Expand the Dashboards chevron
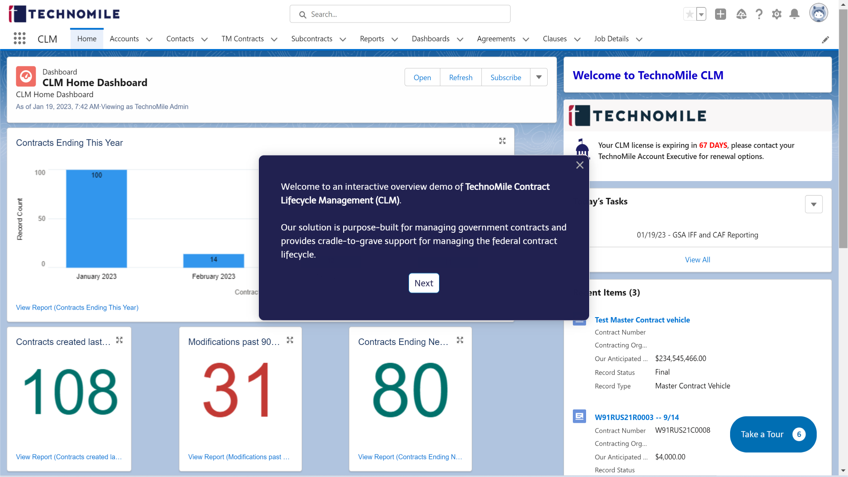The image size is (848, 477). (460, 39)
